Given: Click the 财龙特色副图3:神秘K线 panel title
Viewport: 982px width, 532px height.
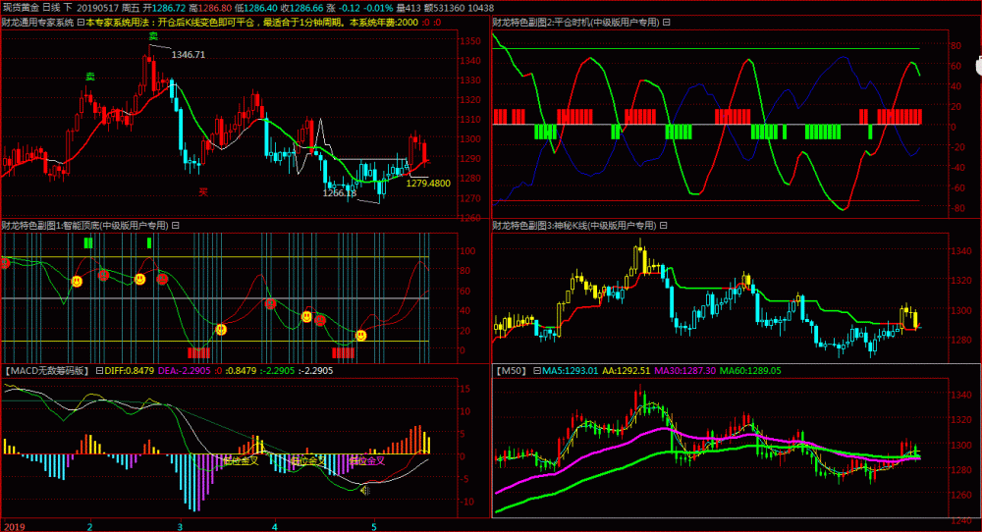Looking at the screenshot, I should 574,226.
